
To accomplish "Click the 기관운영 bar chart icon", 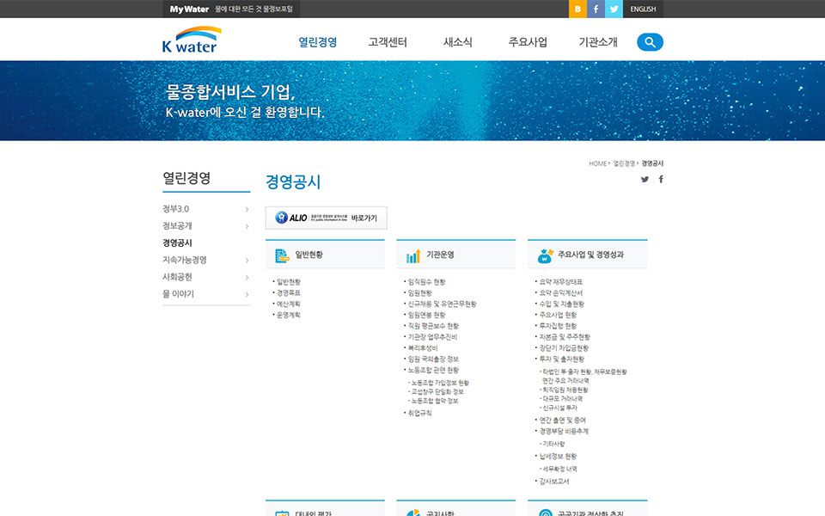I will pyautogui.click(x=413, y=255).
